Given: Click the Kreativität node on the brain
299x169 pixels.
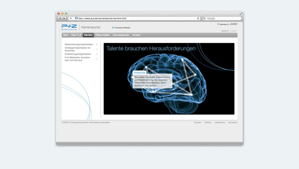Looking at the screenshot, I should pyautogui.click(x=146, y=67).
